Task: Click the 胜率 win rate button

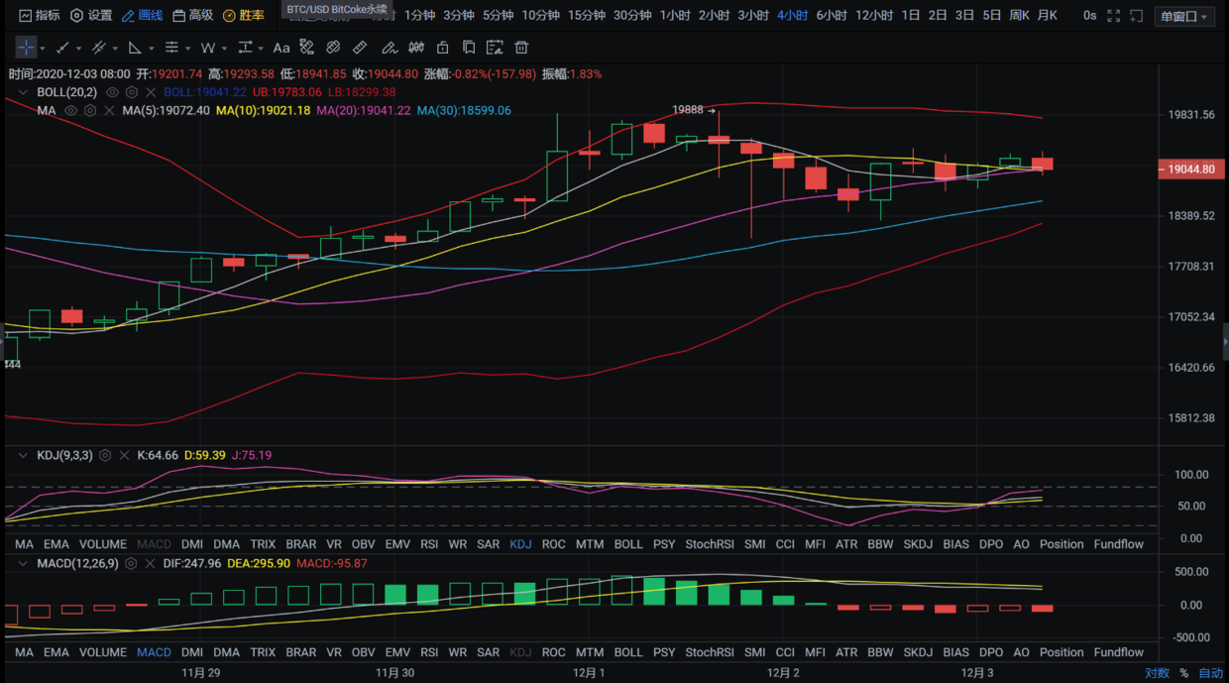Action: tap(244, 16)
